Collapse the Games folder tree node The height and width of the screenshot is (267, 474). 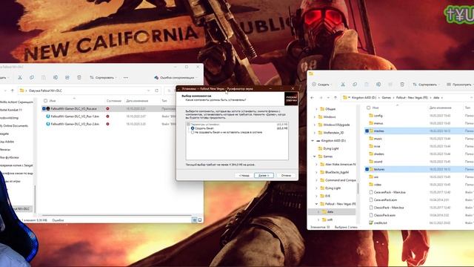[x=314, y=156]
